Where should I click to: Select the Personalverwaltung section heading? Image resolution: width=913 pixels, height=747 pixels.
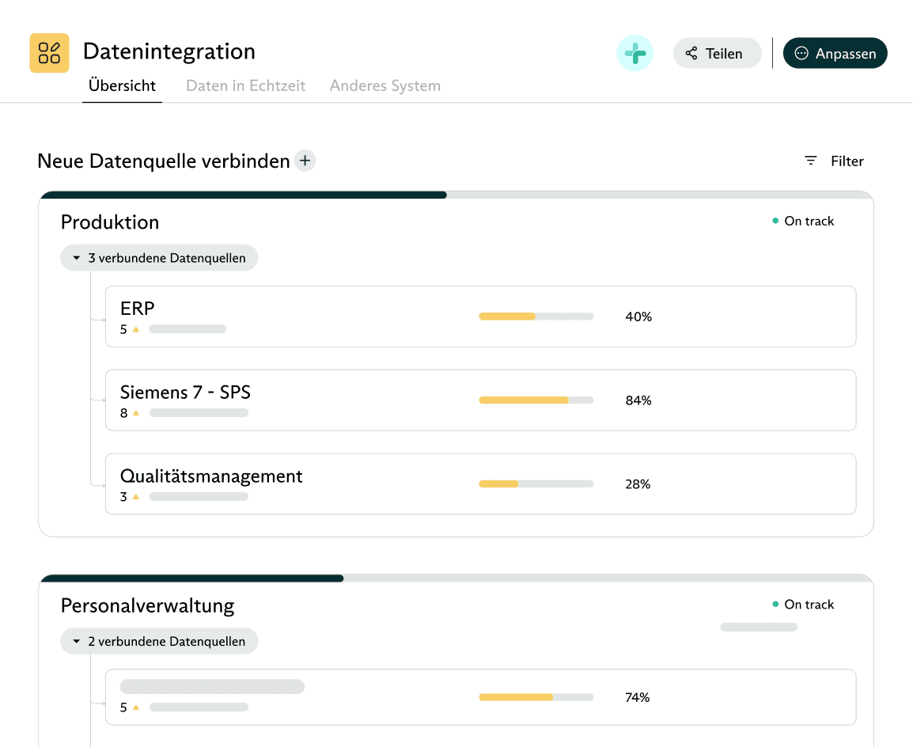[x=148, y=606]
